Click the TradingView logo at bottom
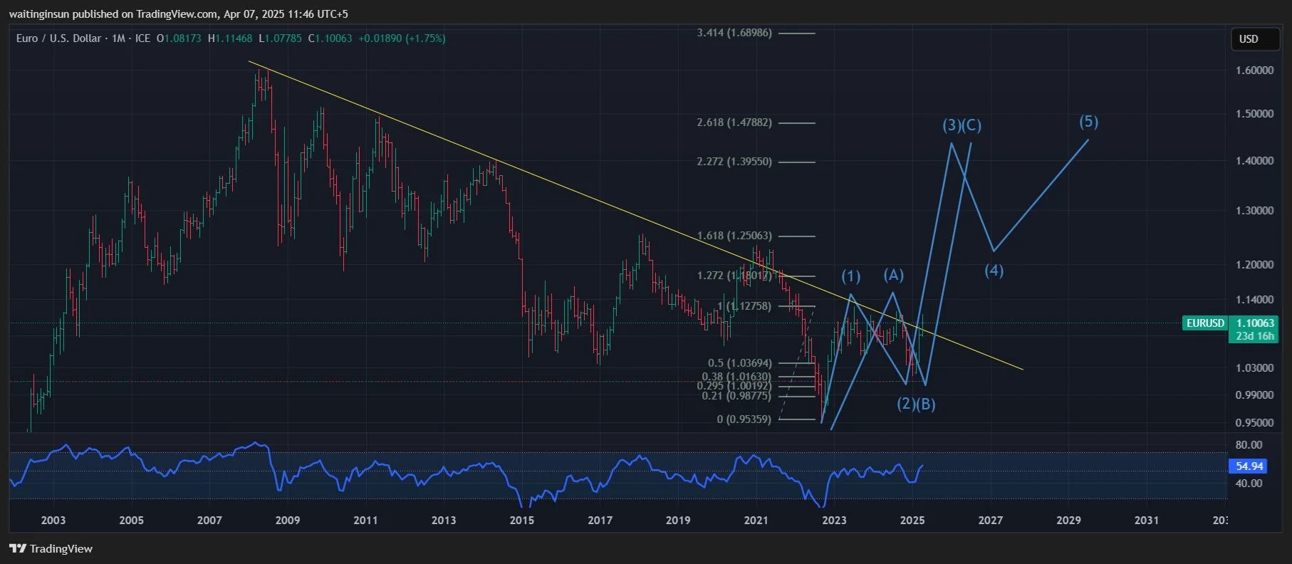The image size is (1292, 564). 51,548
